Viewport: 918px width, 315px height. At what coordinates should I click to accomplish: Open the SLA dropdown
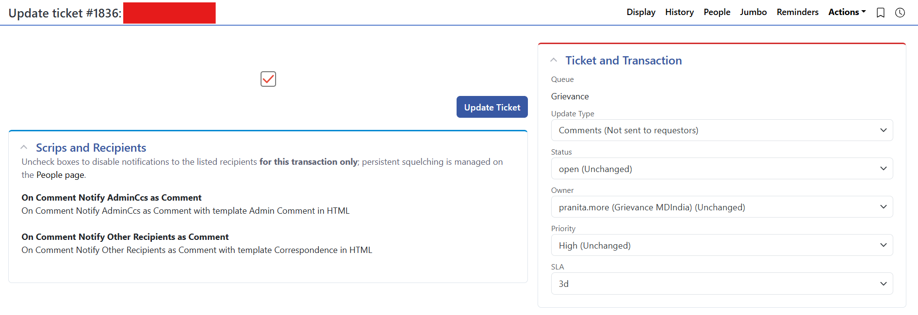(721, 283)
